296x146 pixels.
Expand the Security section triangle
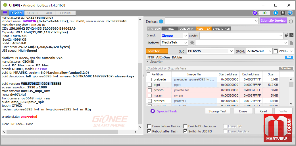click(x=148, y=62)
